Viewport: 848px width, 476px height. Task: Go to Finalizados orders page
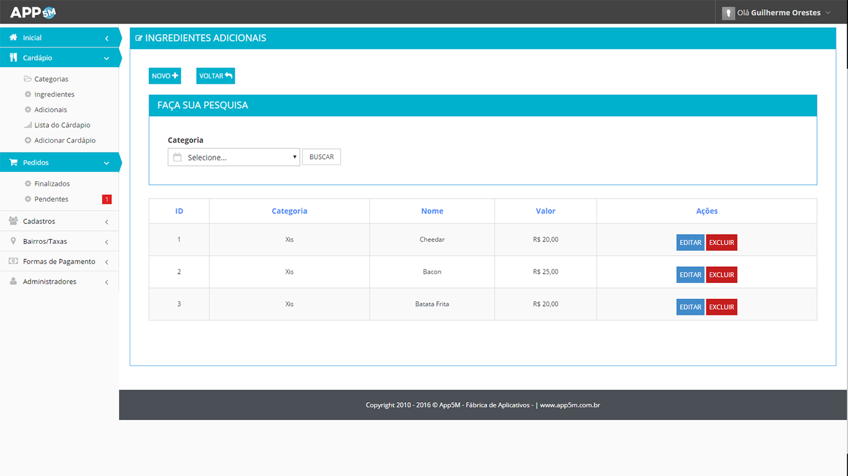tap(52, 184)
